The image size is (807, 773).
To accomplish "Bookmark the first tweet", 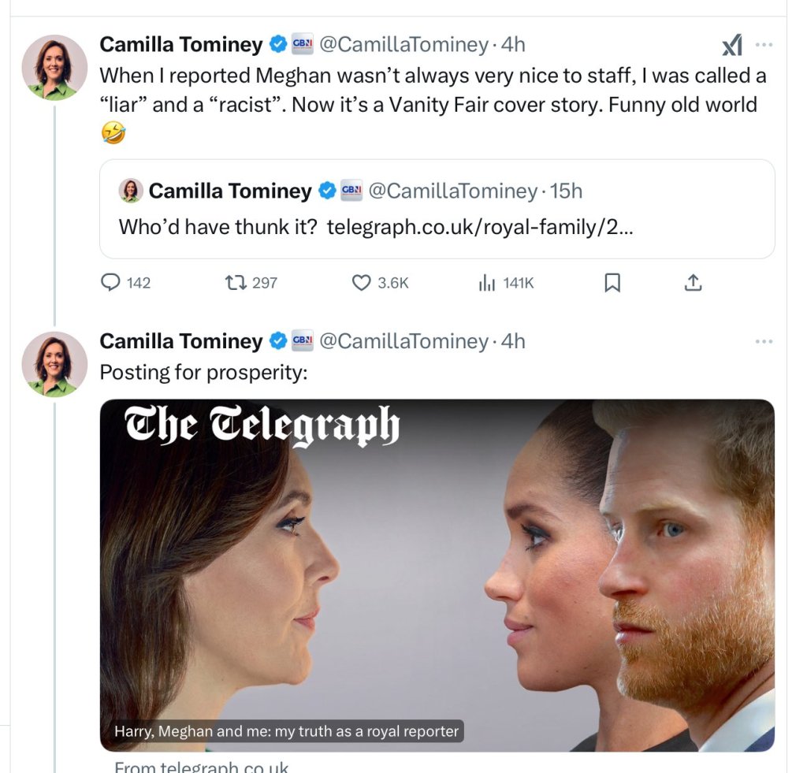I will 612,282.
